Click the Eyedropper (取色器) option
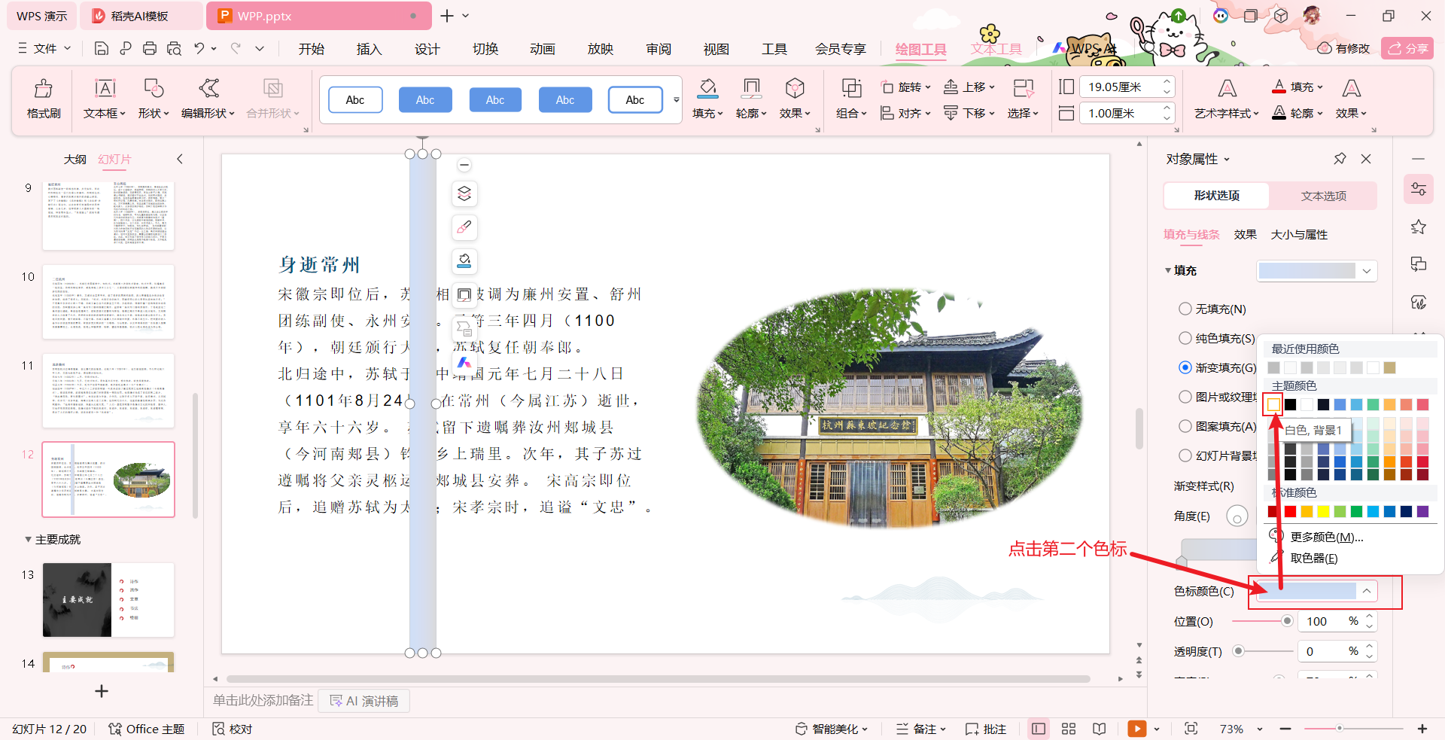 click(x=1313, y=558)
